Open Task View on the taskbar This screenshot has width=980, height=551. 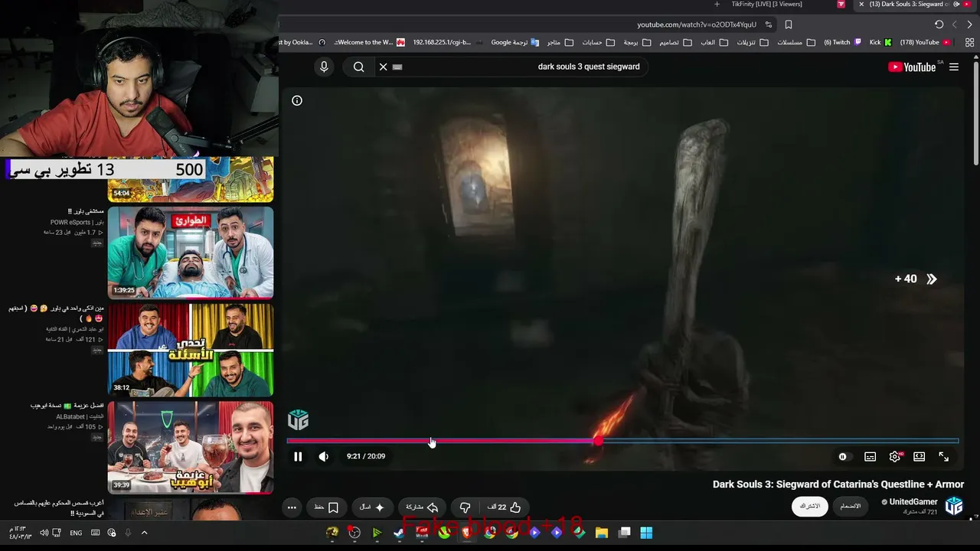625,533
